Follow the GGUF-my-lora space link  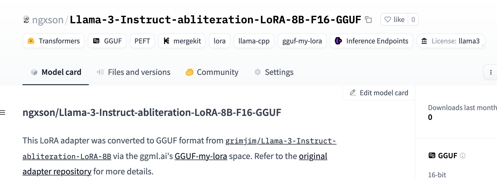click(x=201, y=156)
